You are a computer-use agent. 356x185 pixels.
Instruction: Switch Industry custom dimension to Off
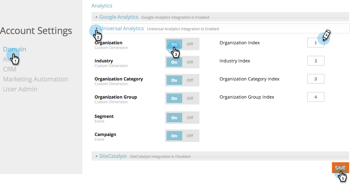[190, 62]
